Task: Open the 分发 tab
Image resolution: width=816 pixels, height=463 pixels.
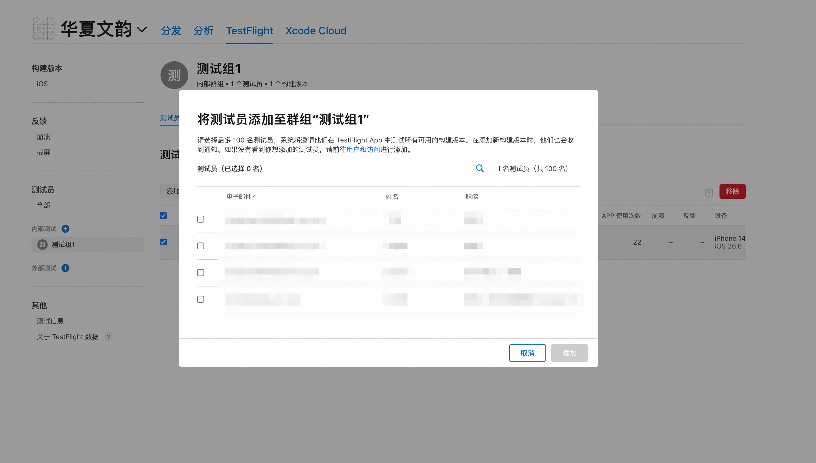Action: (x=171, y=31)
